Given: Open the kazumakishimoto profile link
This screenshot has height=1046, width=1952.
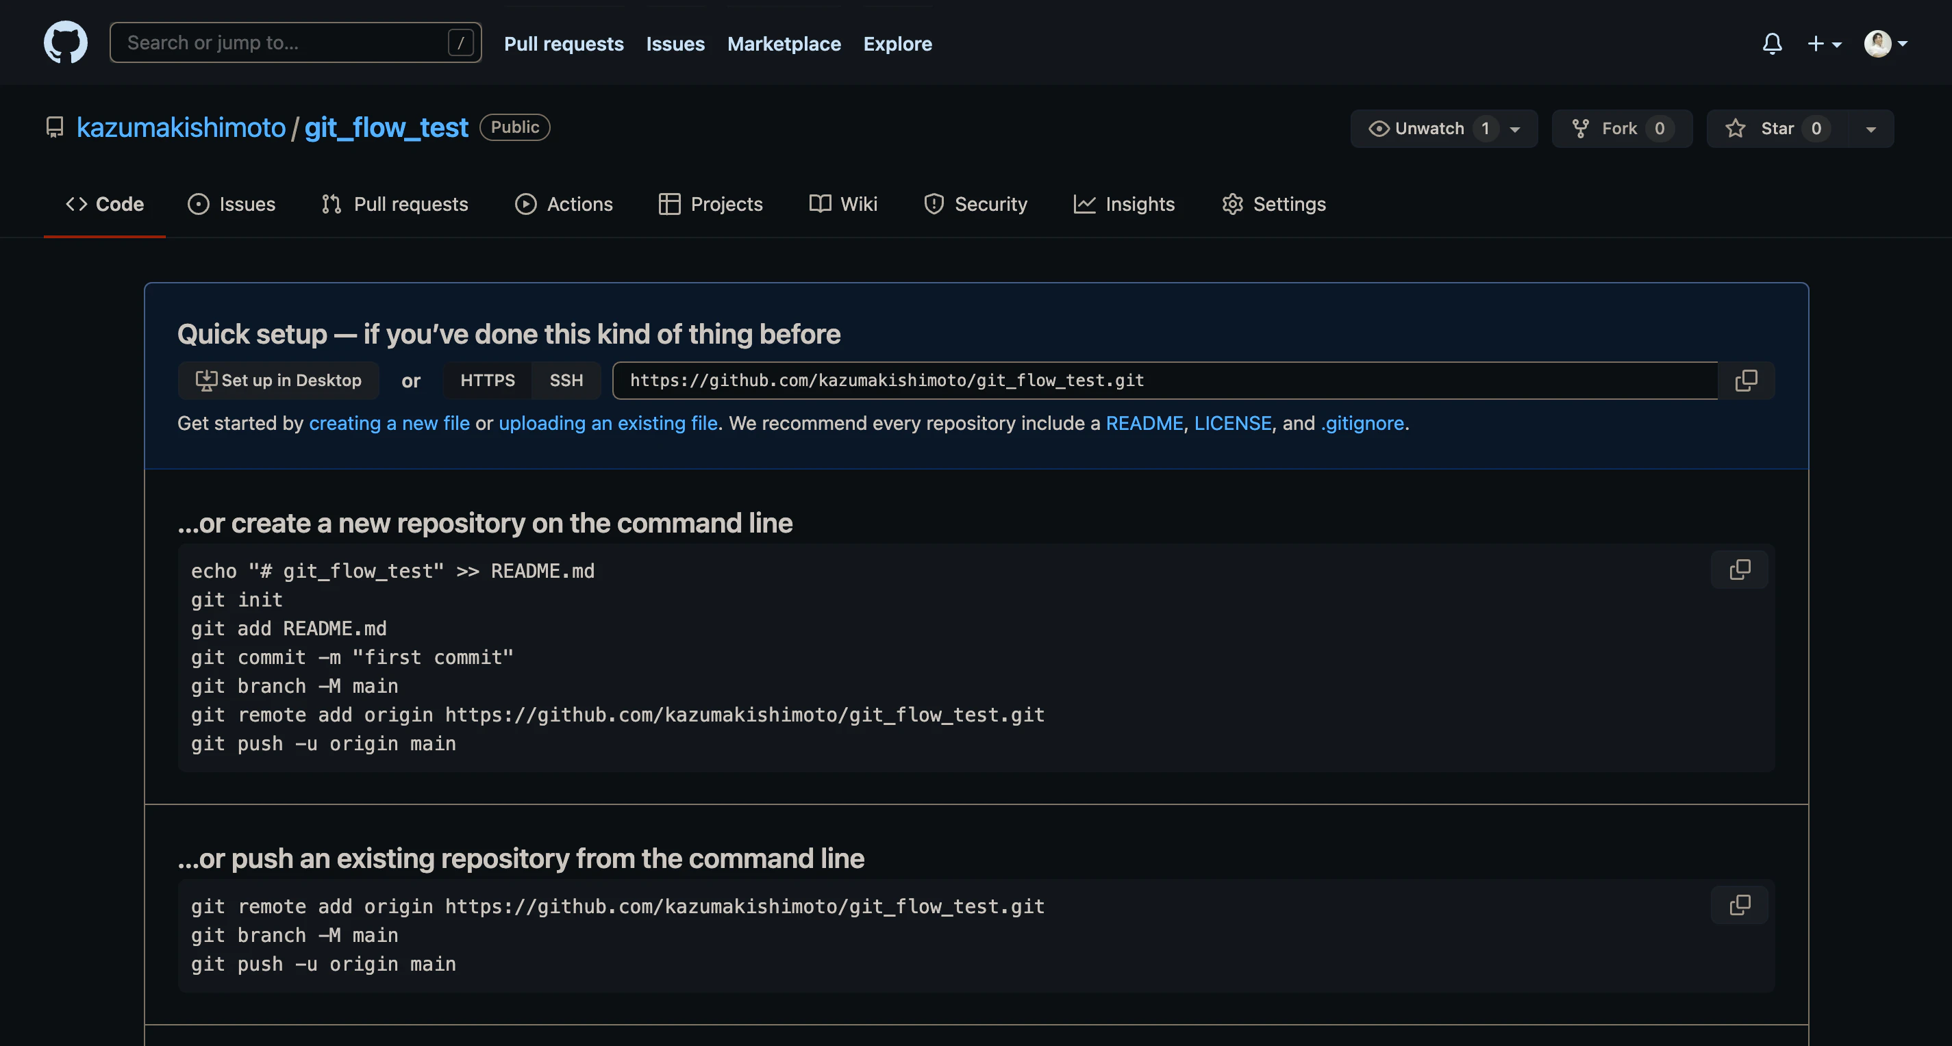Looking at the screenshot, I should click(x=181, y=127).
